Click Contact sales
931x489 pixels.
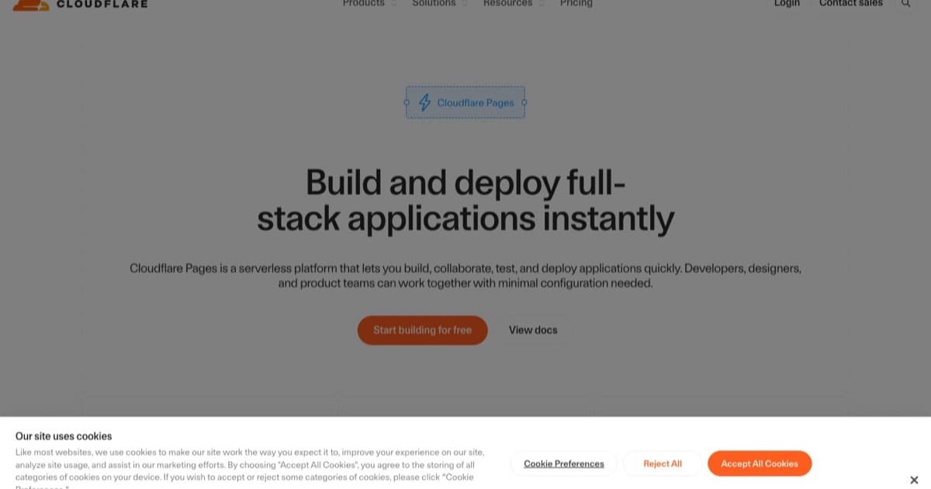coord(851,3)
